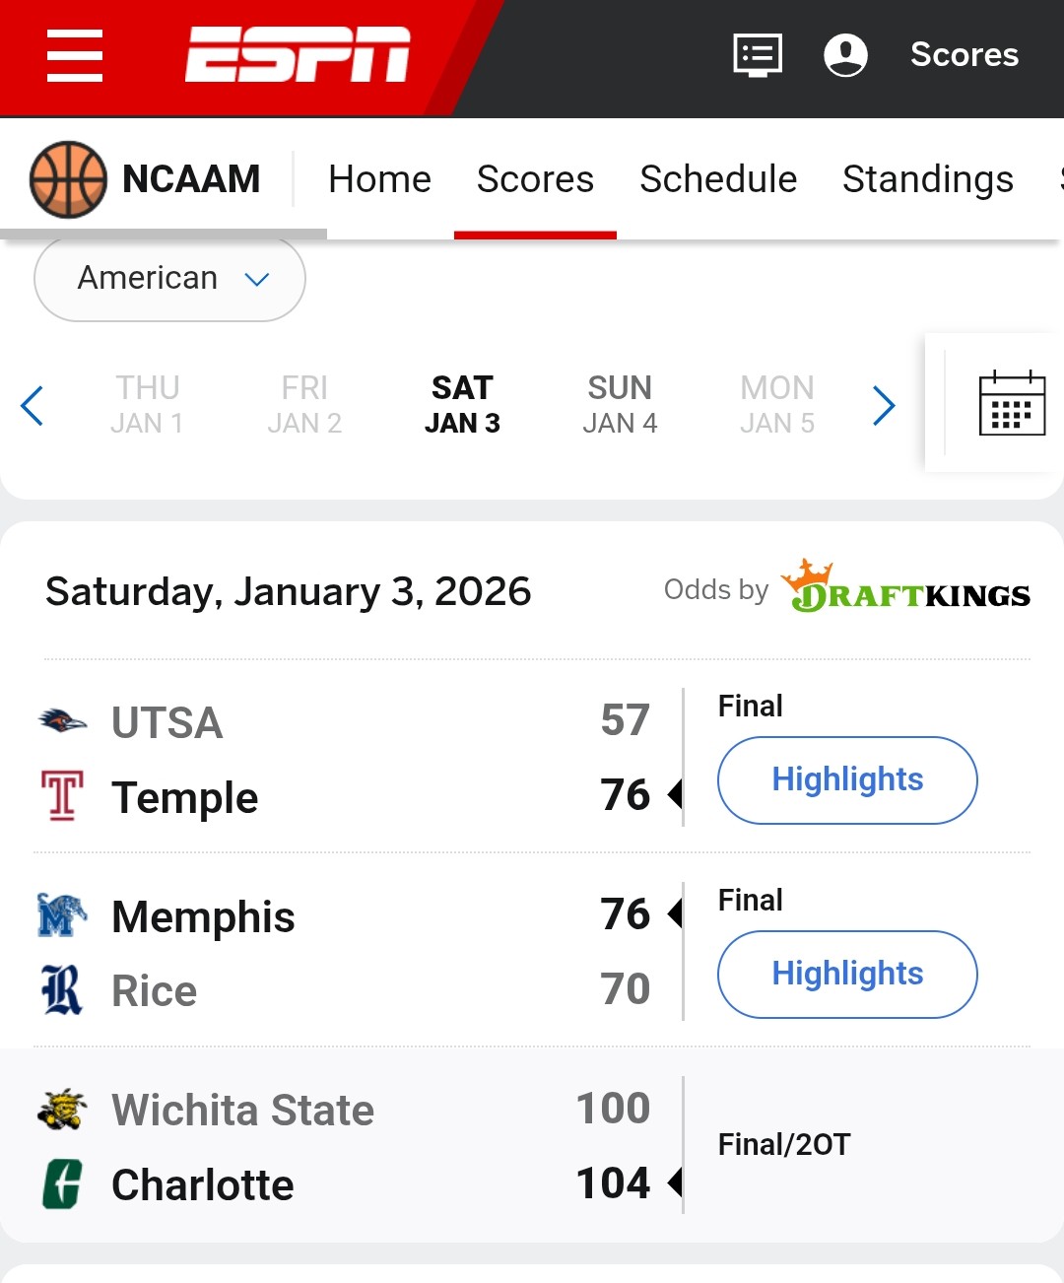The image size is (1064, 1283).
Task: Open the Home tab
Action: pos(379,179)
